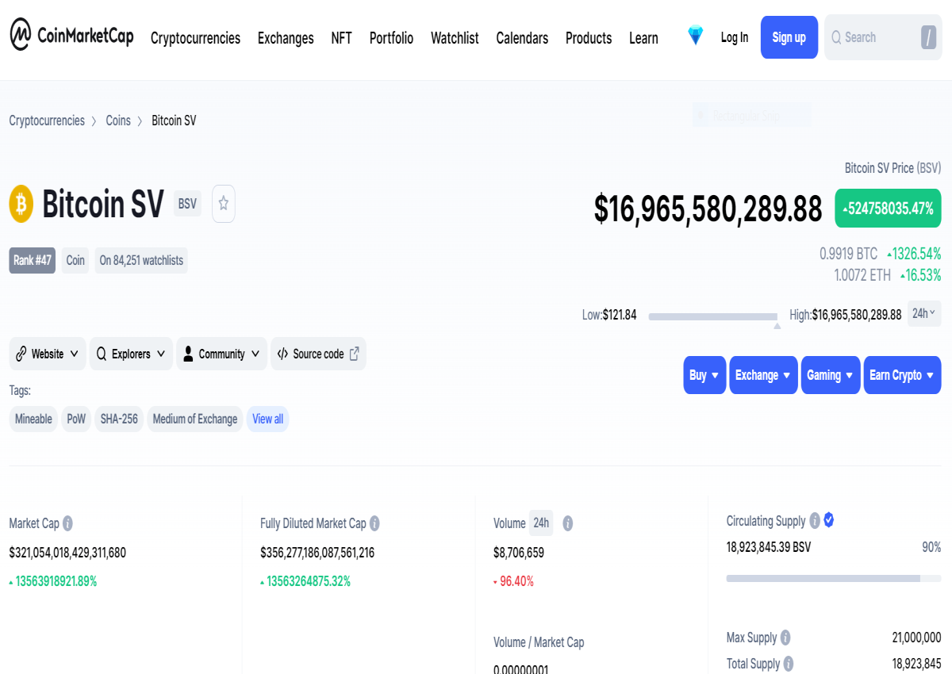Click the Total Supply info icon
The width and height of the screenshot is (952, 674).
[x=789, y=664]
